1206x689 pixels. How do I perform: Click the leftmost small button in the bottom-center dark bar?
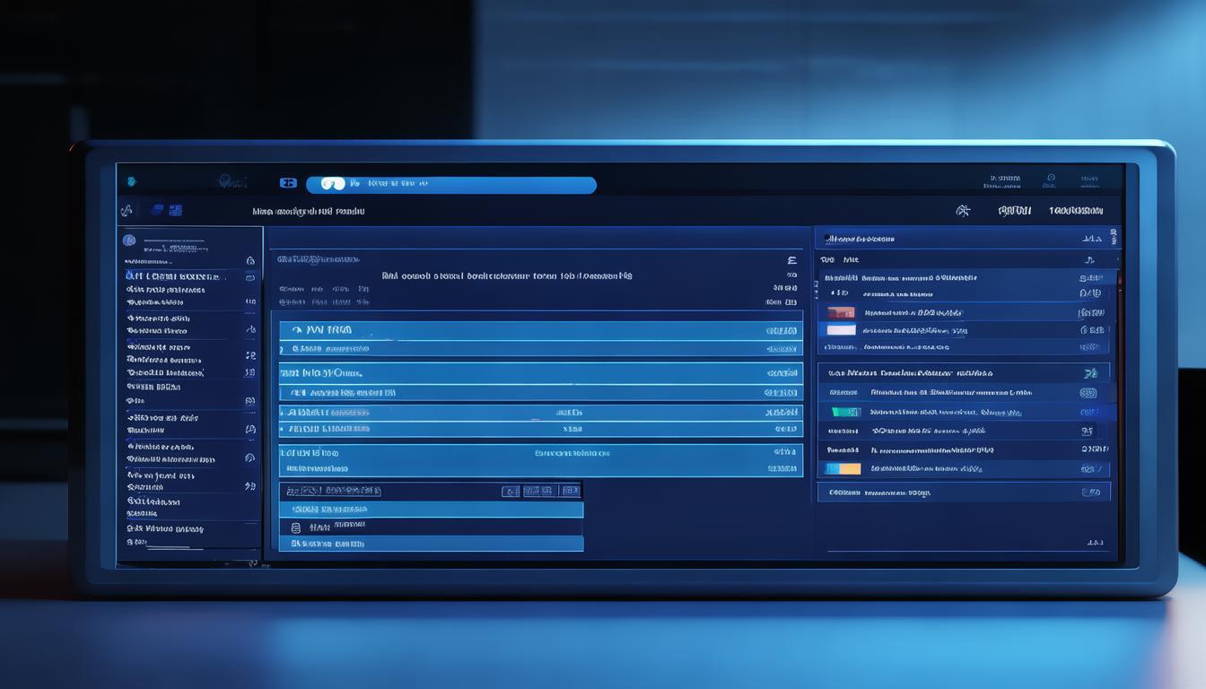point(511,491)
